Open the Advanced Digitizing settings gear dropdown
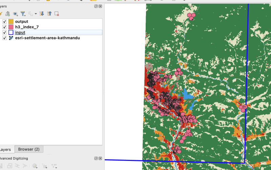The height and width of the screenshot is (170, 271). coord(35,166)
